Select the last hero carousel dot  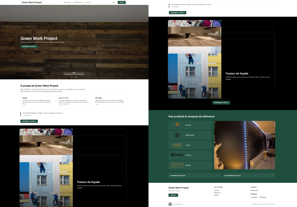(76, 78)
